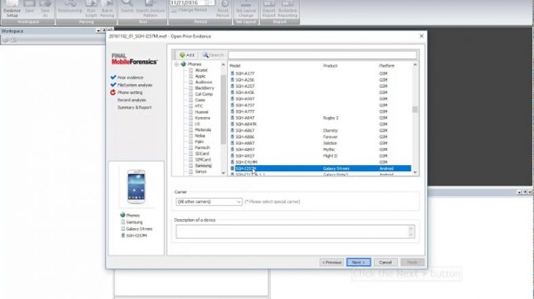Click the Run Scripts ribbon icon
Image resolution: width=534 pixels, height=299 pixels.
click(91, 9)
